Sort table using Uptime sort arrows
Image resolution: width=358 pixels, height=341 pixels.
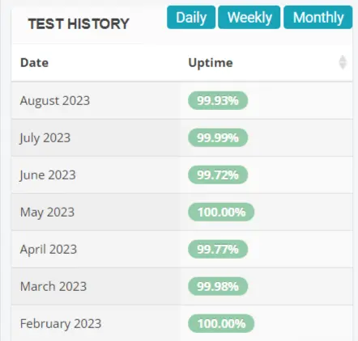tap(343, 62)
